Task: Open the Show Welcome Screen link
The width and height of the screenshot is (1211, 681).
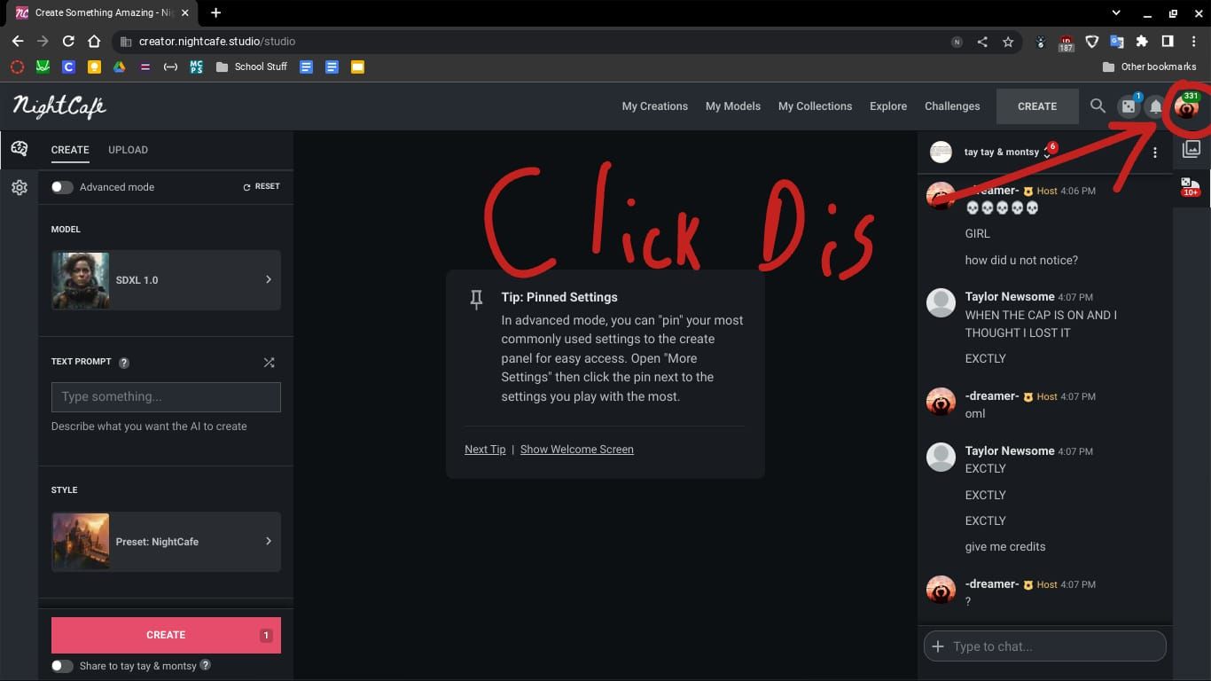Action: click(576, 449)
